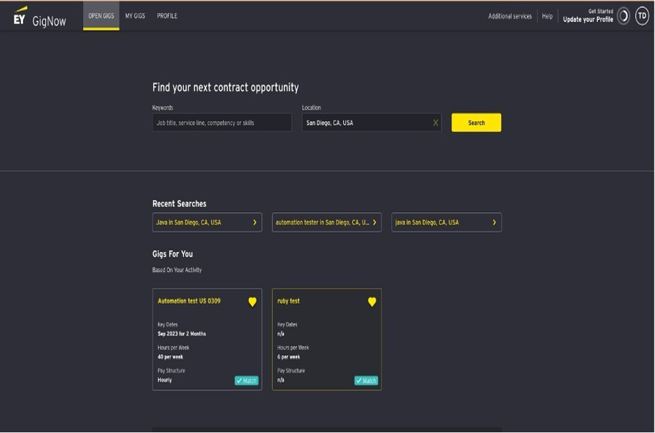Open the Automation test US 0309 gig title
The image size is (655, 433).
point(189,301)
